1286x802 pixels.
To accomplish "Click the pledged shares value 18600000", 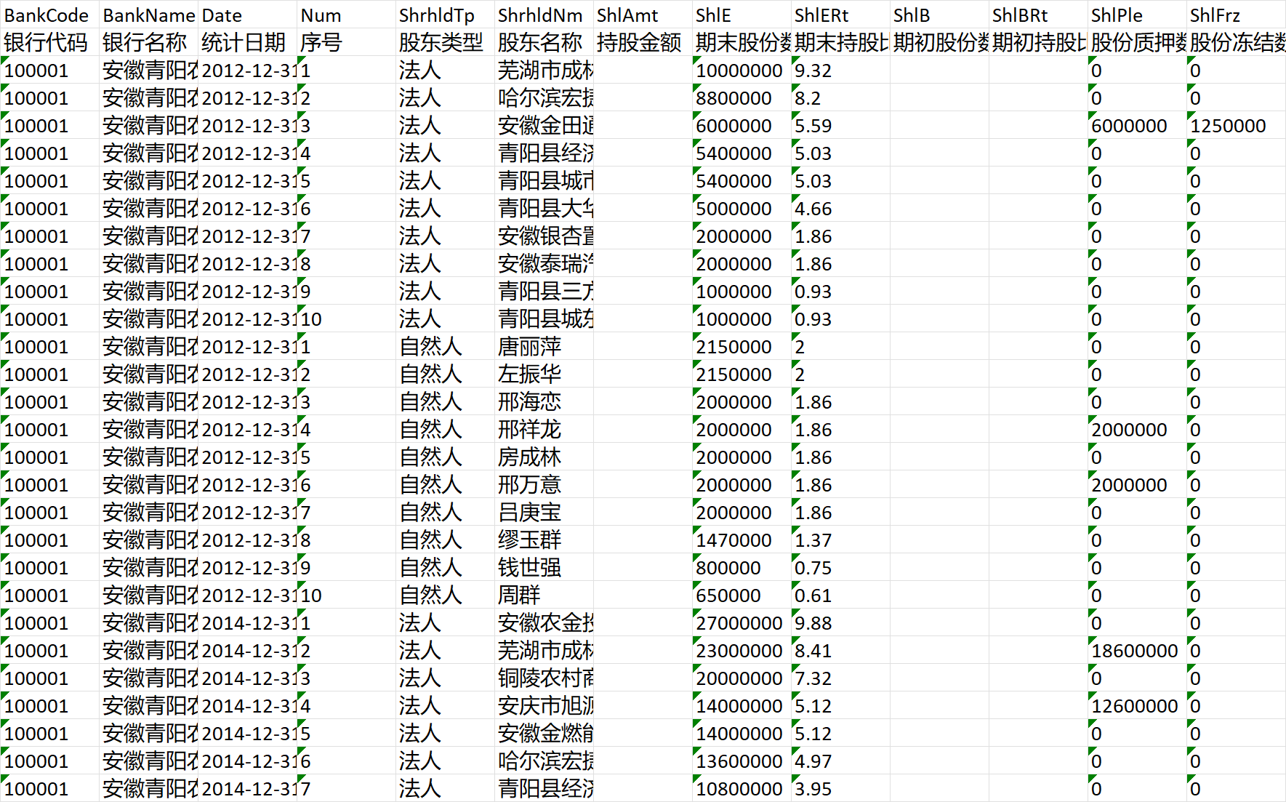I will pos(1137,650).
